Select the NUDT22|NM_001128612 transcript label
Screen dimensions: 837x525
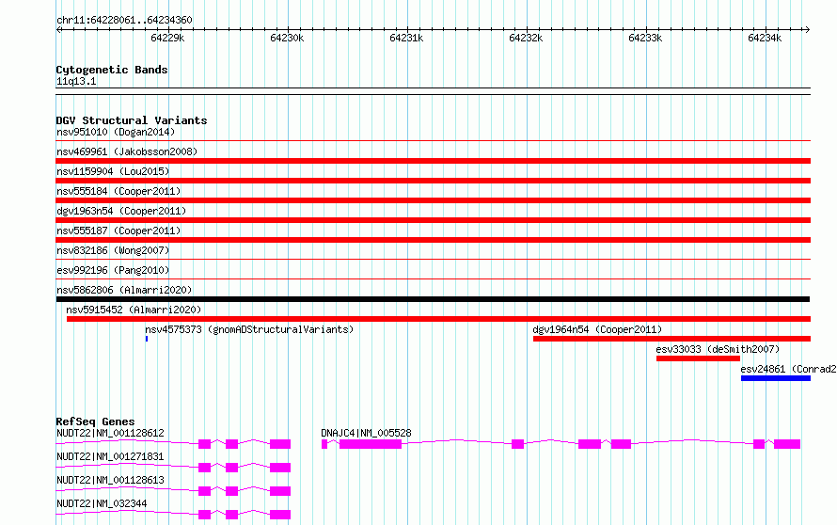[x=110, y=433]
